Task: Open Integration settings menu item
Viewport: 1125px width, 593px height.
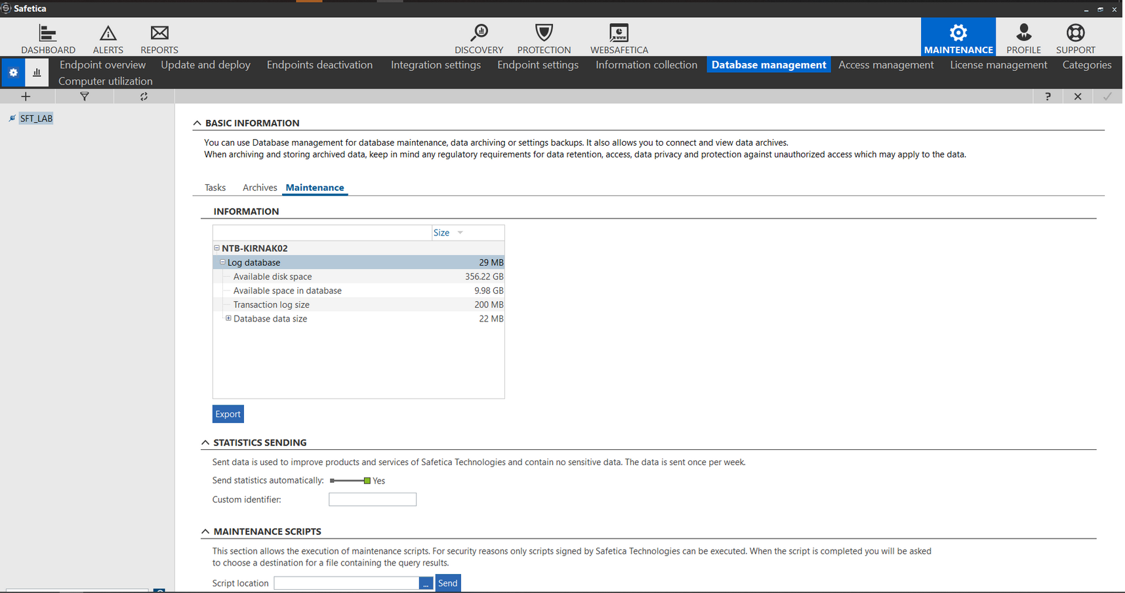Action: (x=436, y=65)
